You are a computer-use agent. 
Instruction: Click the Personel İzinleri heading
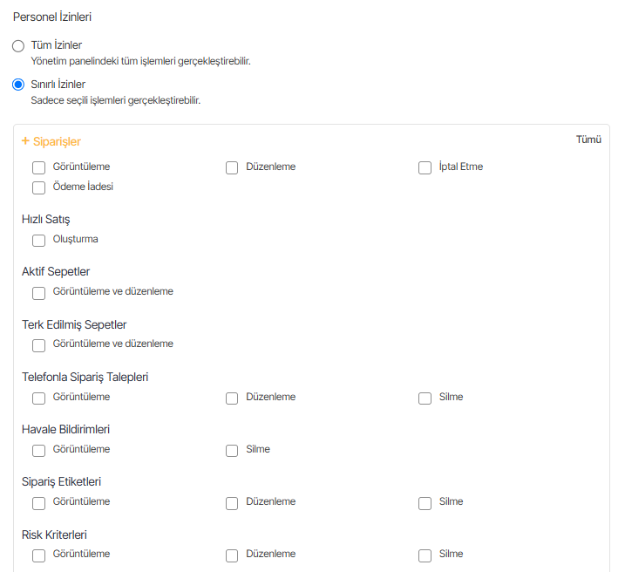point(52,17)
